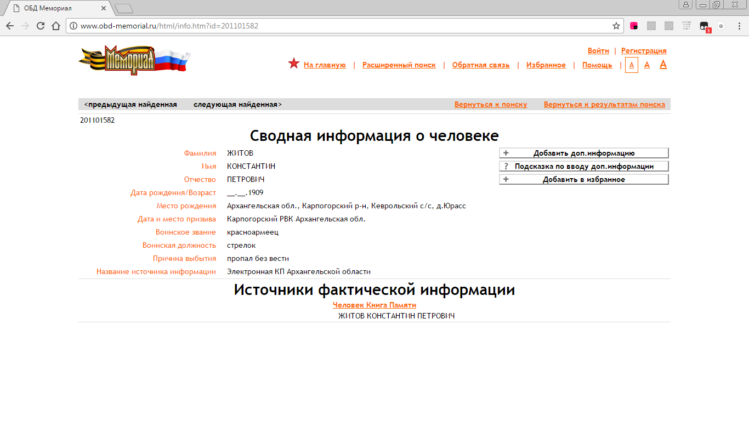Bookmark this page with the star icon
The height and width of the screenshot is (421, 749).
coord(616,26)
